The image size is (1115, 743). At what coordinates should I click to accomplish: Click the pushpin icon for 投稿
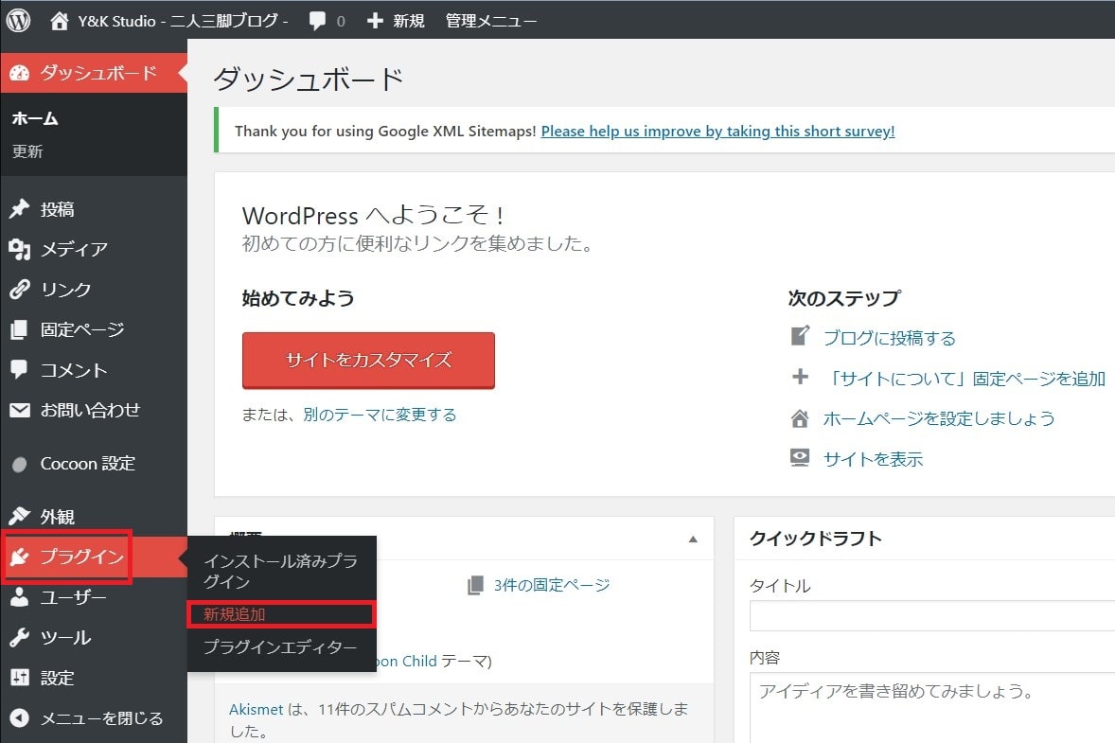(x=20, y=209)
